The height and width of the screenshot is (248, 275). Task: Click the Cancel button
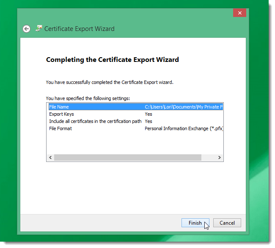tap(227, 223)
